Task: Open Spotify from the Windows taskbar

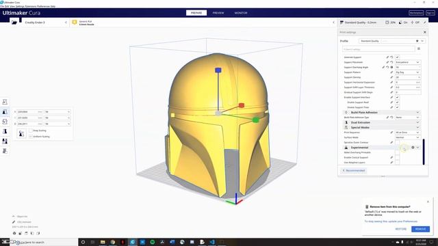Action: click(x=152, y=242)
